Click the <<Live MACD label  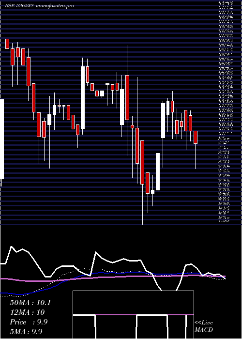[204, 326]
